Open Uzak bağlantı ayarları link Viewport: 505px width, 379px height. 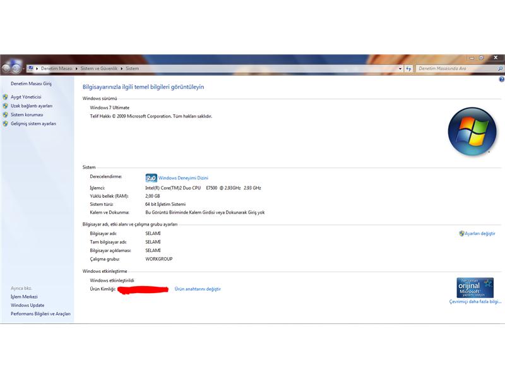click(x=32, y=105)
